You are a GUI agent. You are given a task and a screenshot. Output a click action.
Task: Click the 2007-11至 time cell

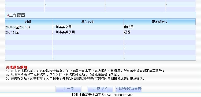click(x=12, y=32)
